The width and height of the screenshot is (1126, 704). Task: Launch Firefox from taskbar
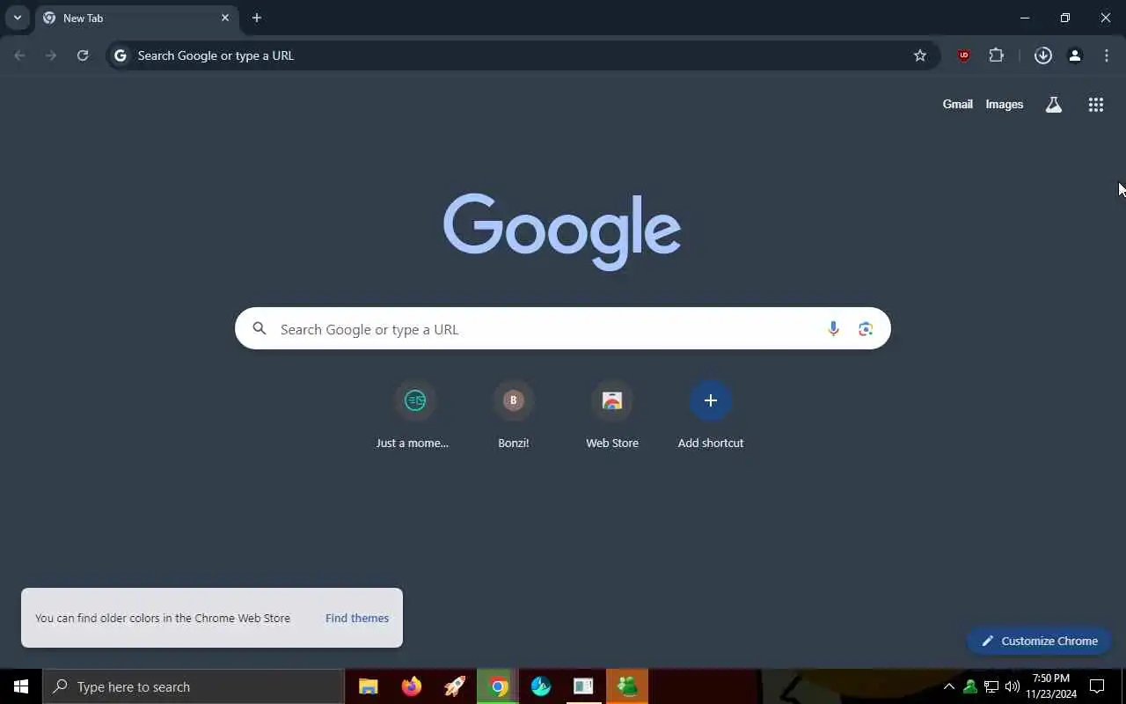tap(412, 686)
